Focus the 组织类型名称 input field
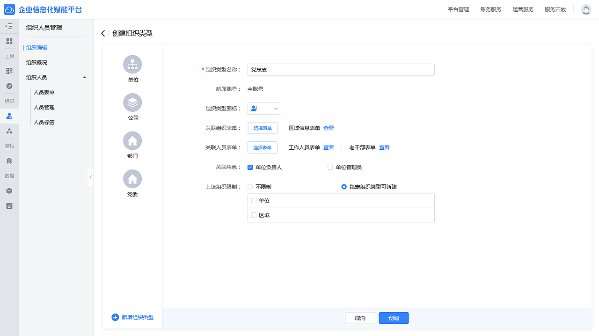The image size is (599, 336). click(x=341, y=69)
